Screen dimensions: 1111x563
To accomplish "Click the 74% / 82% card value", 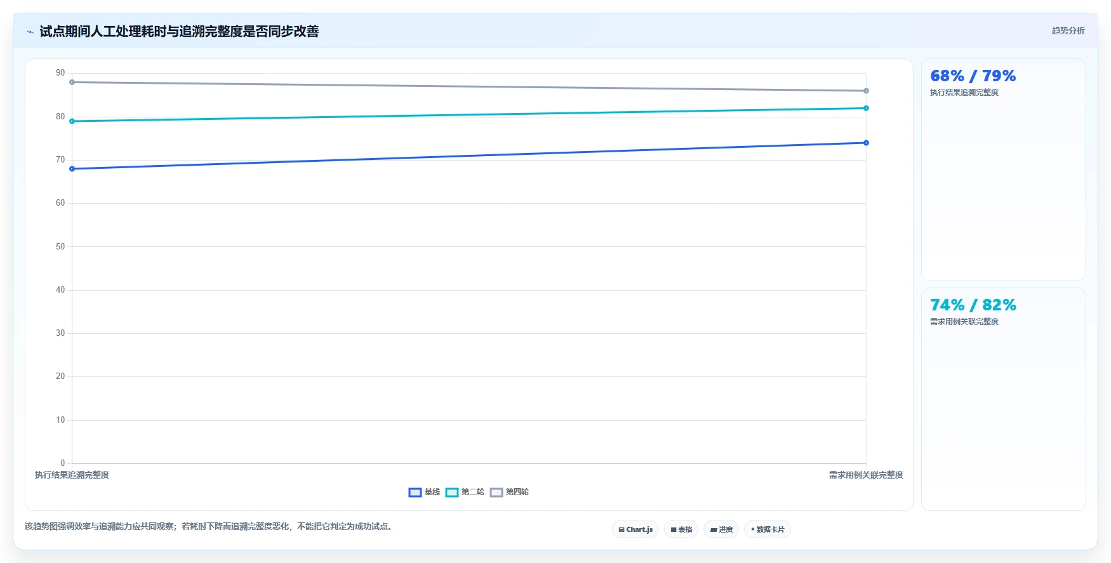I will point(973,305).
